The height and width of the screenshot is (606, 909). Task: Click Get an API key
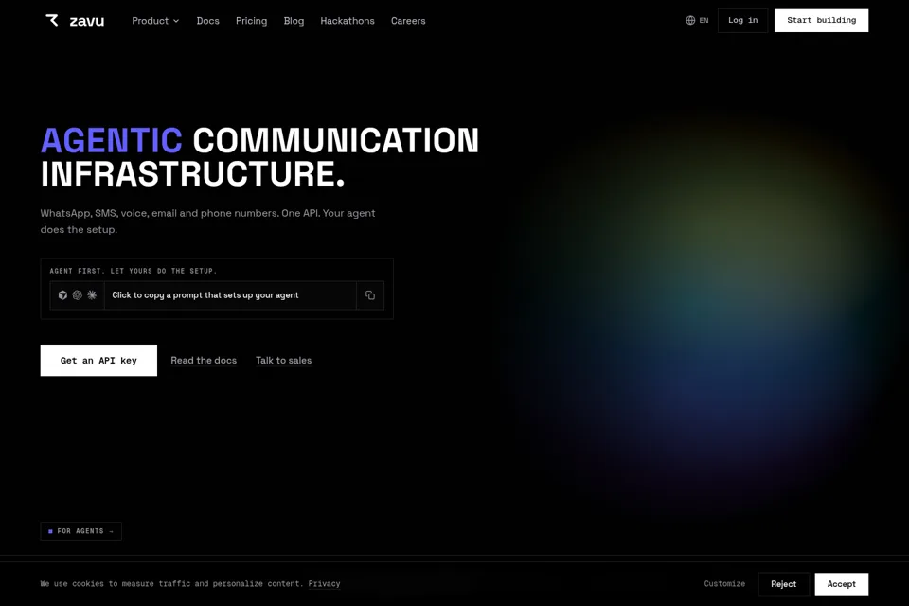tap(98, 360)
